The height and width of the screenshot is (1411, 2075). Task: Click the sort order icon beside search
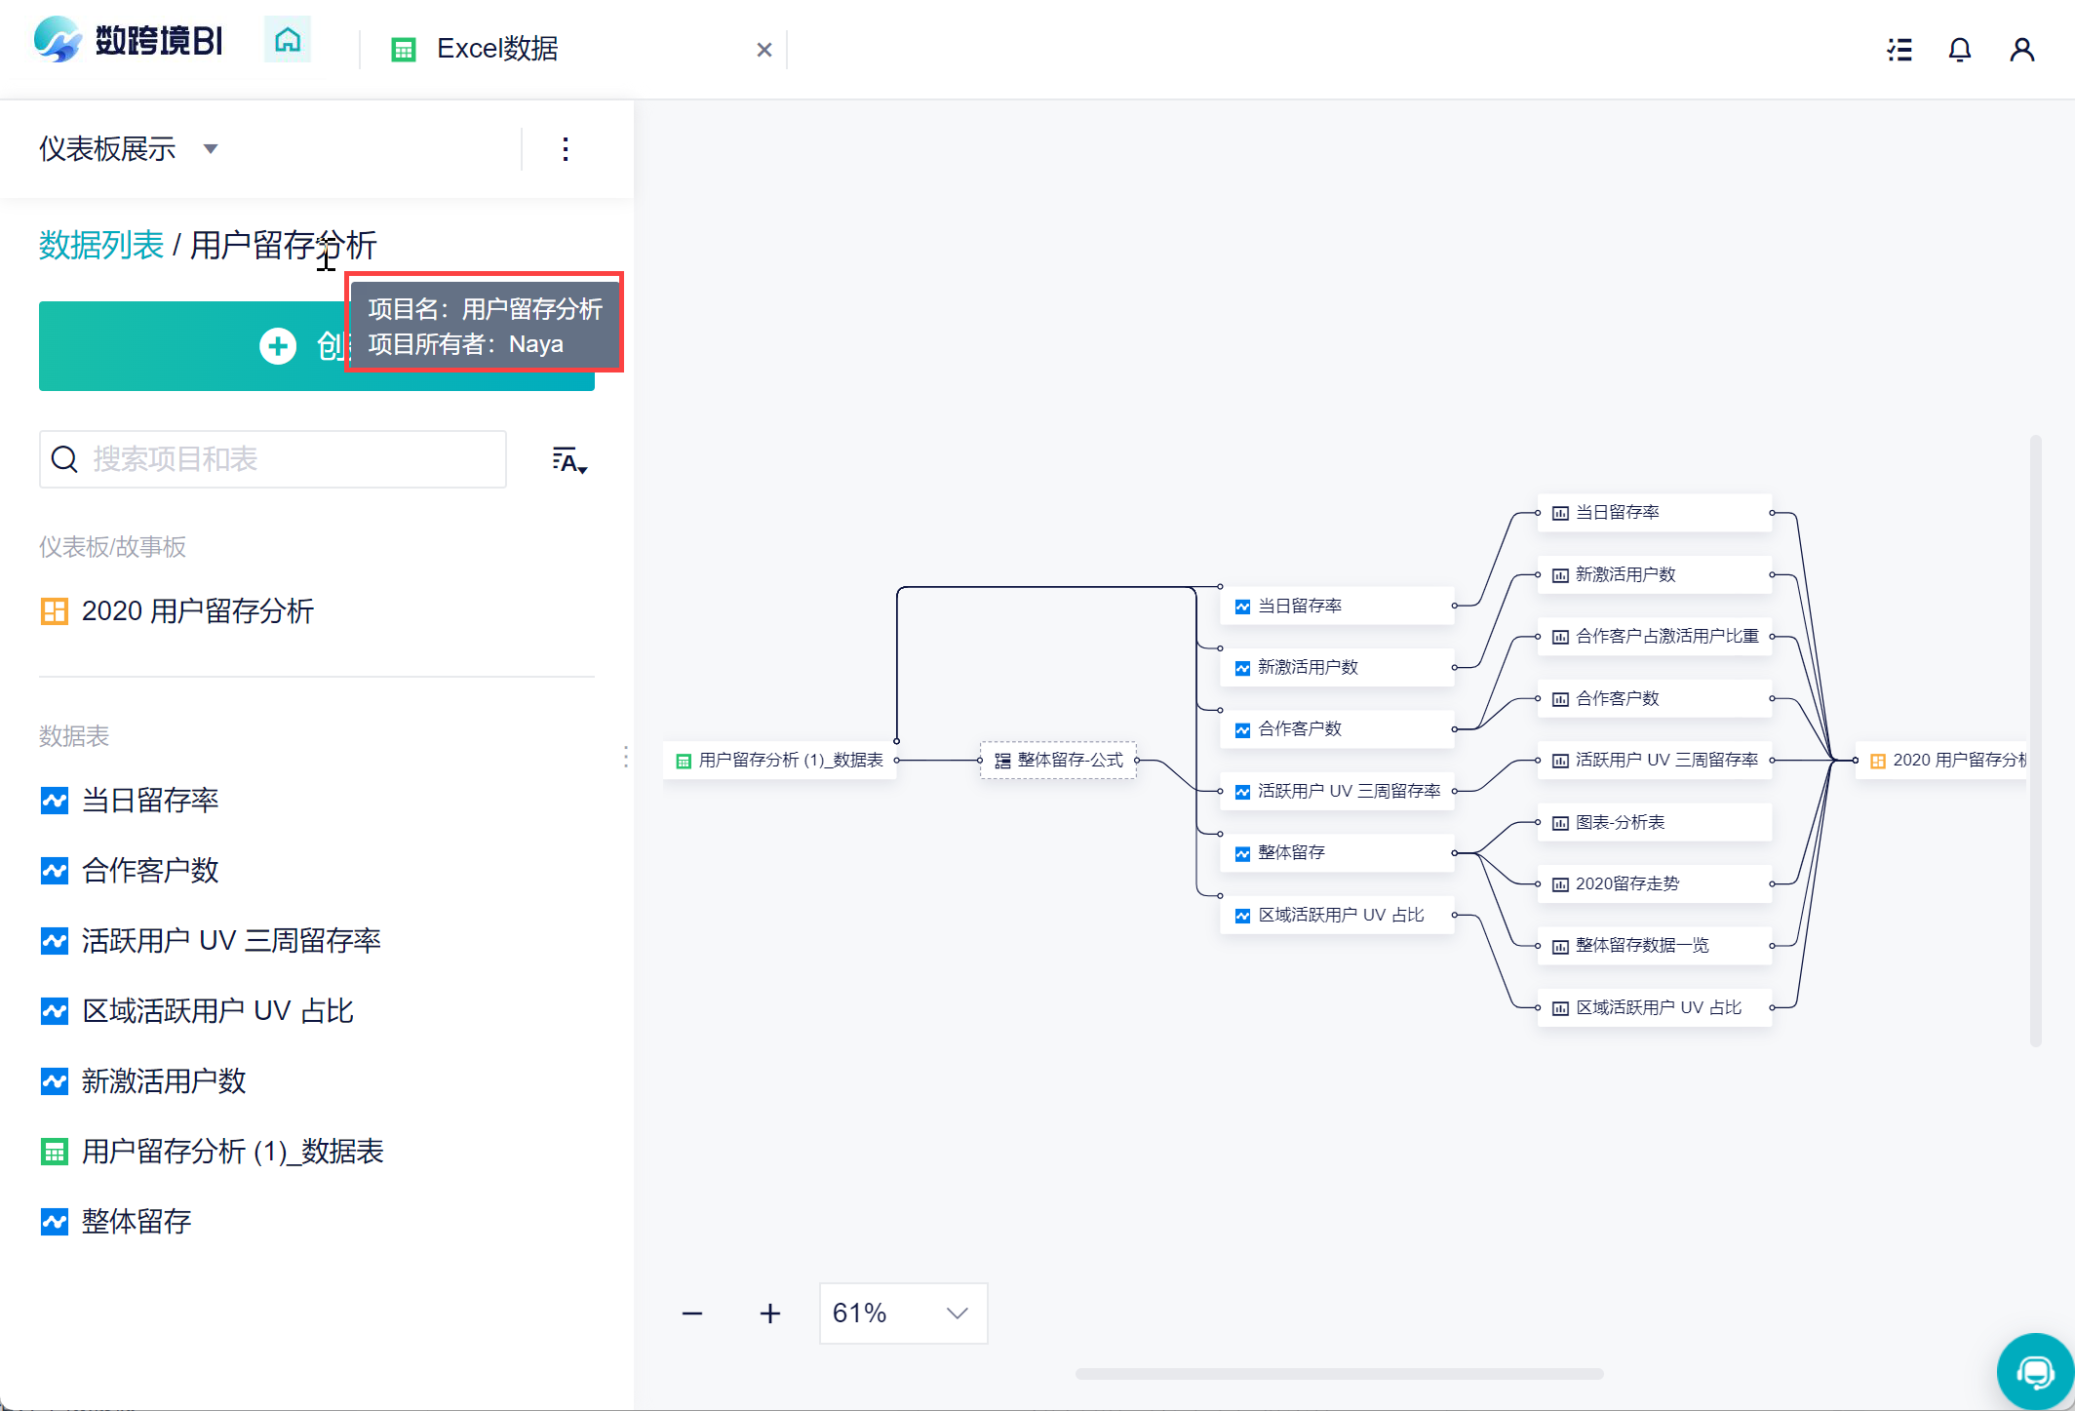pos(569,460)
